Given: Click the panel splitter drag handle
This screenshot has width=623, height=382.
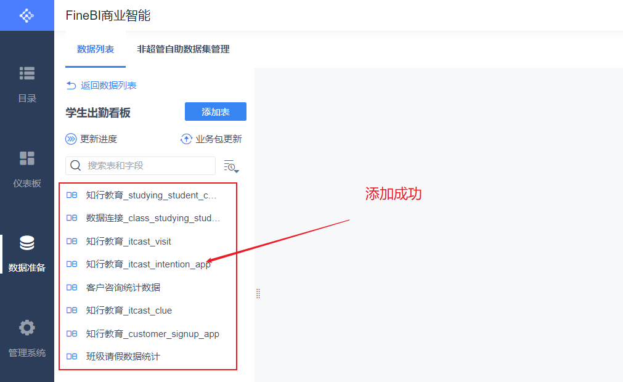Looking at the screenshot, I should (258, 293).
